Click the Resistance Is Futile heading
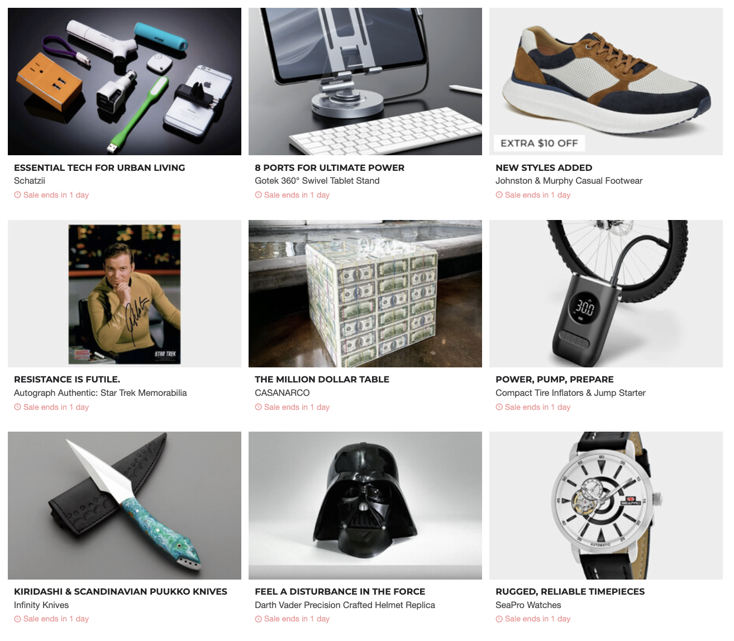Viewport: 734px width, 641px height. coord(67,379)
